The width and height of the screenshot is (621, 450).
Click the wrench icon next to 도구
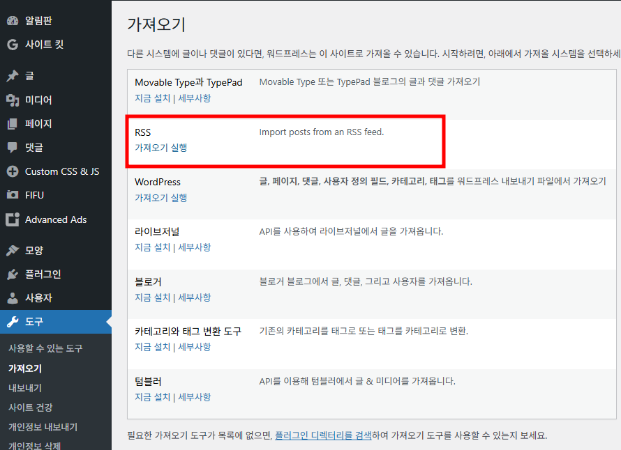13,322
